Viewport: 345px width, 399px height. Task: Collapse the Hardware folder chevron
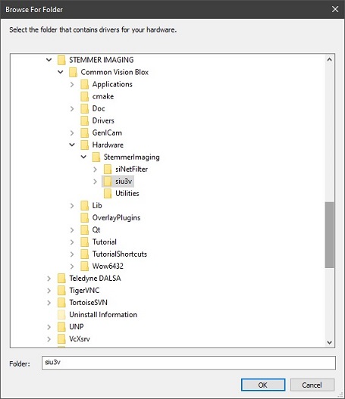[x=72, y=145]
